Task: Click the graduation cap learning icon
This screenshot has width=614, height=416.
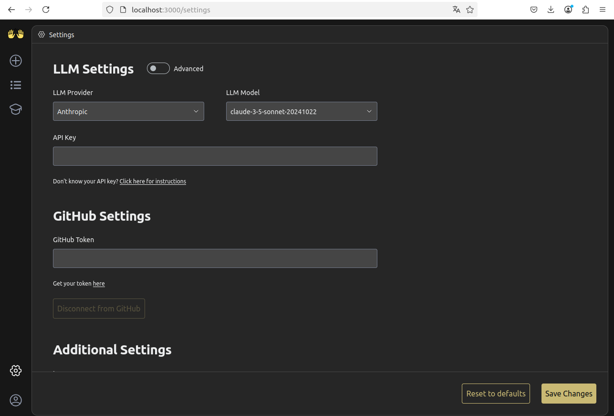Action: pyautogui.click(x=15, y=109)
